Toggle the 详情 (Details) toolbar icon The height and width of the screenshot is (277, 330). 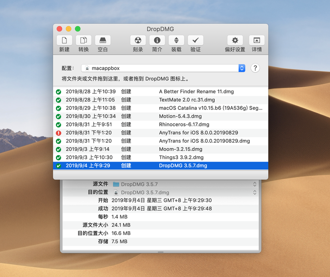tap(257, 40)
